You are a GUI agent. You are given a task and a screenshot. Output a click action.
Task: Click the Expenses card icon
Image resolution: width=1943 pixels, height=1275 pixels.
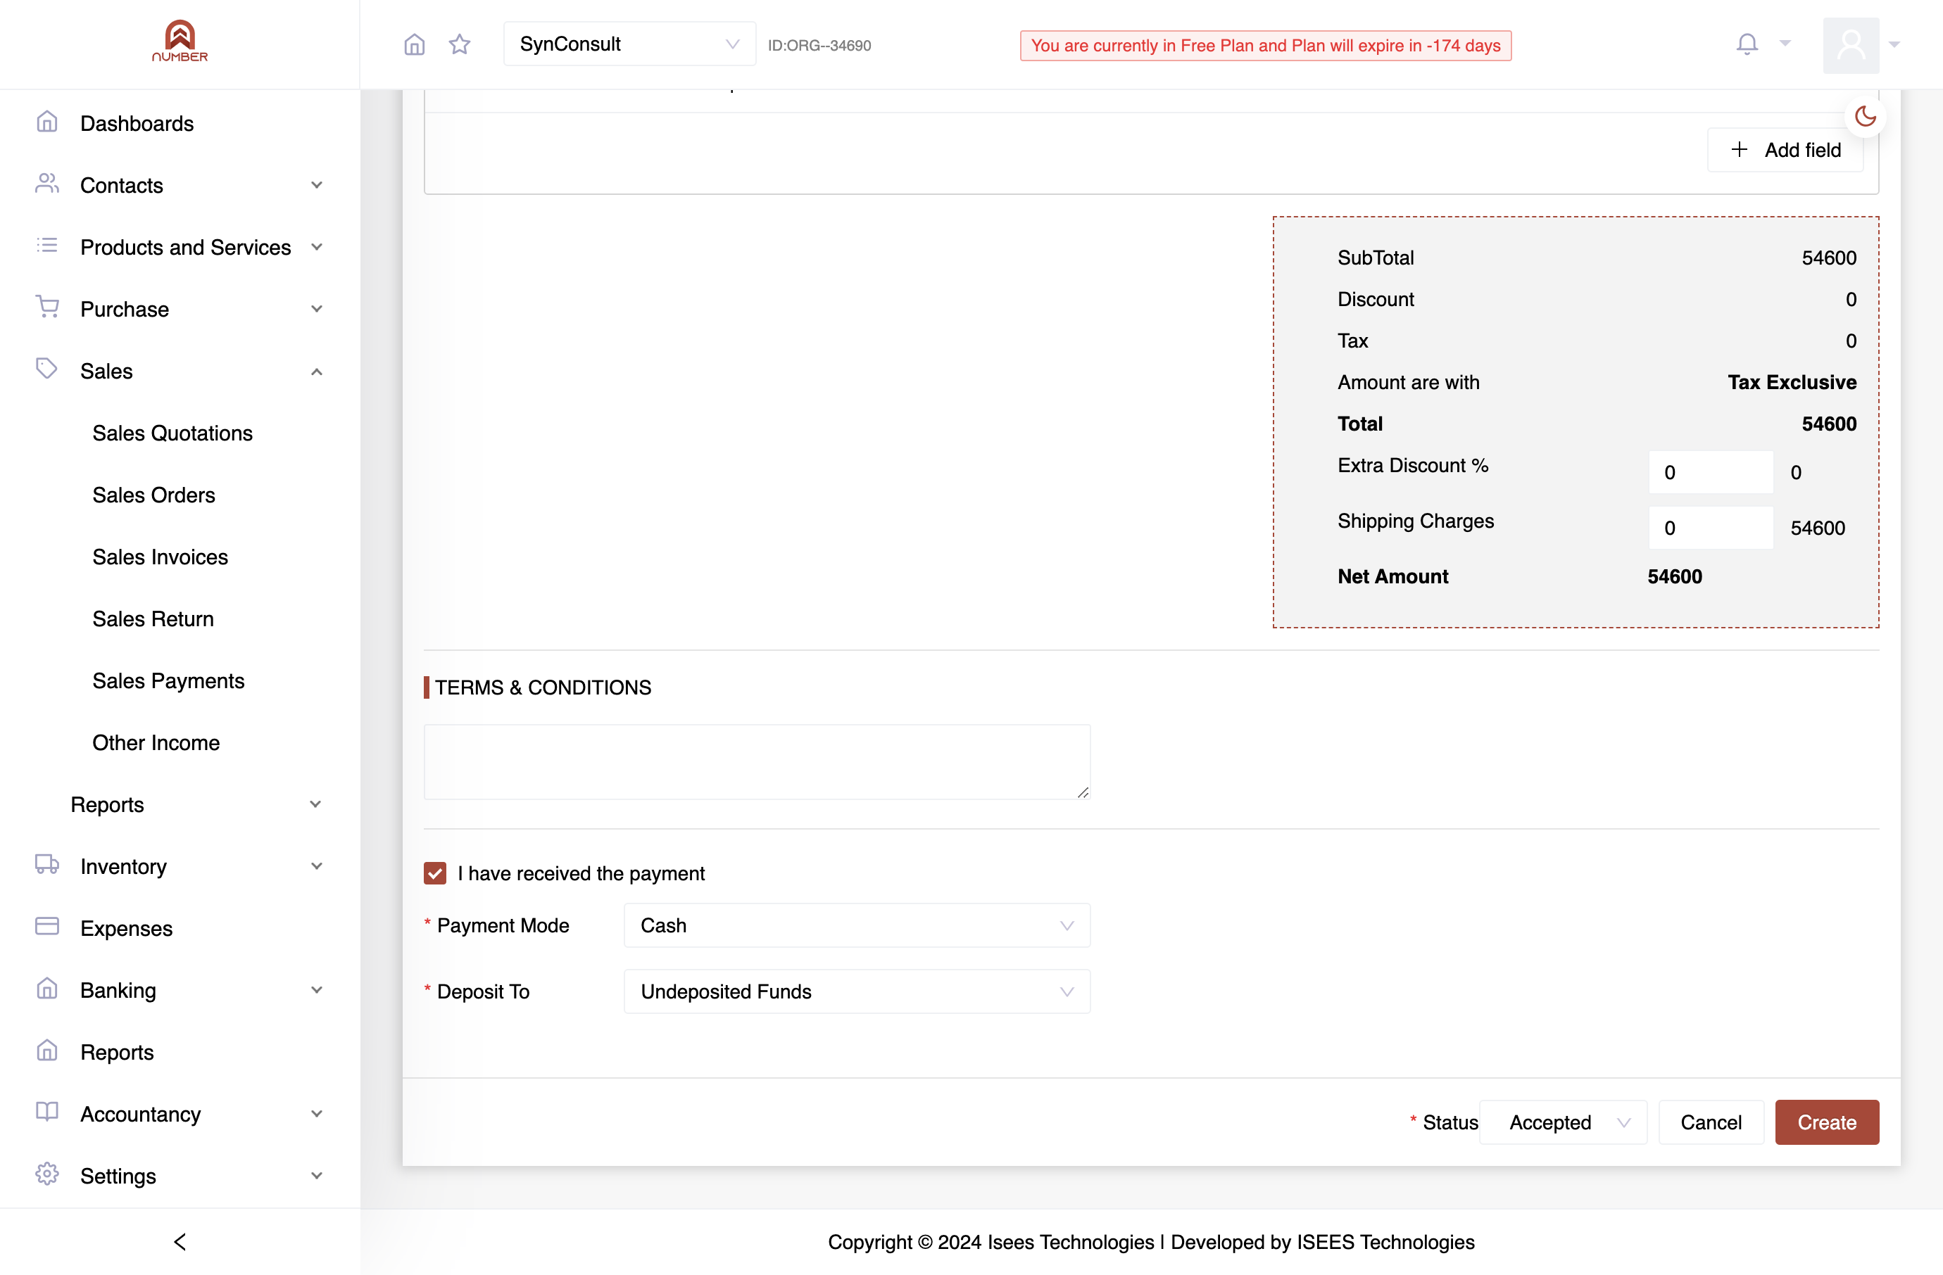point(47,927)
